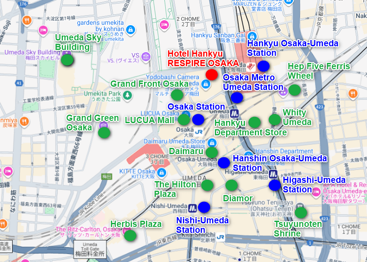Click the Higashi-Umeda metro station icon
The width and height of the screenshot is (367, 262).
273,174
